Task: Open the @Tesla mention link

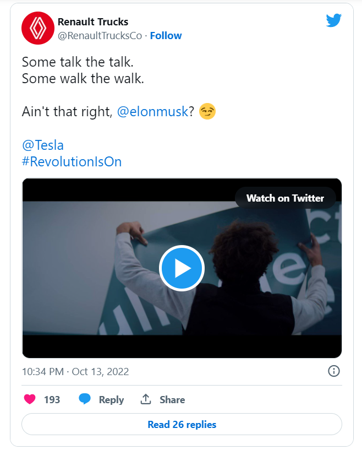Action: (x=43, y=145)
